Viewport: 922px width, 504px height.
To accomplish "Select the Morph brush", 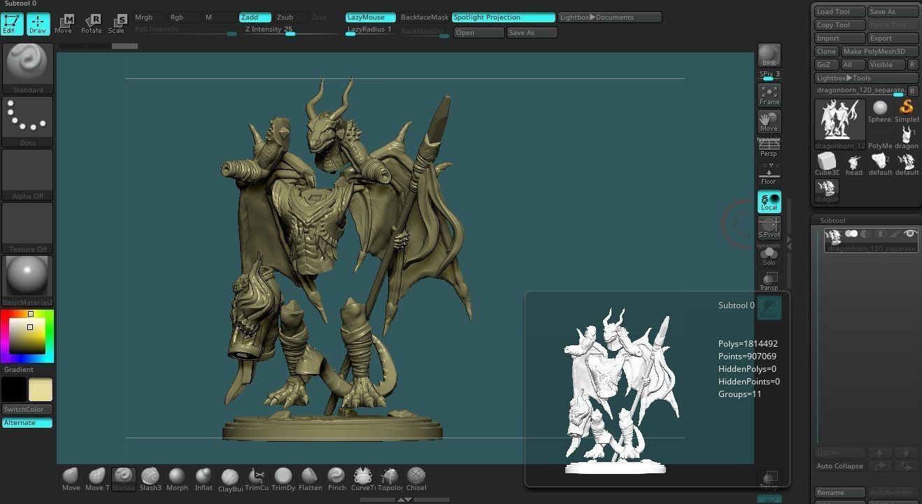I will [177, 480].
